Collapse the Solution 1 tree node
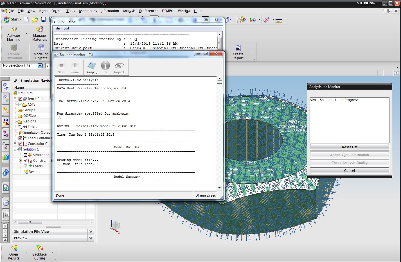The width and height of the screenshot is (401, 262). click(x=15, y=149)
